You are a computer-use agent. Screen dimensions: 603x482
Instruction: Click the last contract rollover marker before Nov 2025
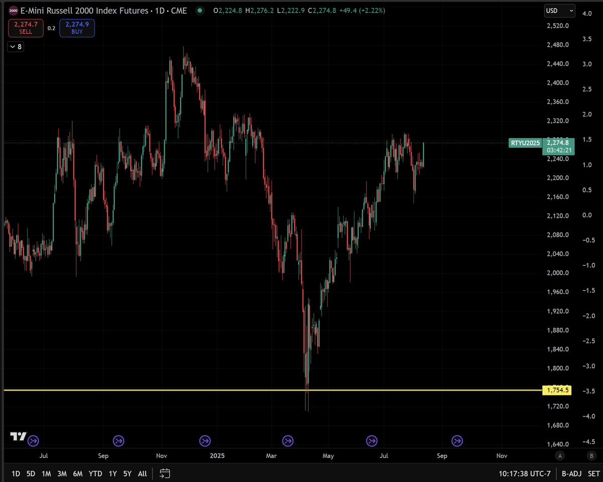pos(457,441)
